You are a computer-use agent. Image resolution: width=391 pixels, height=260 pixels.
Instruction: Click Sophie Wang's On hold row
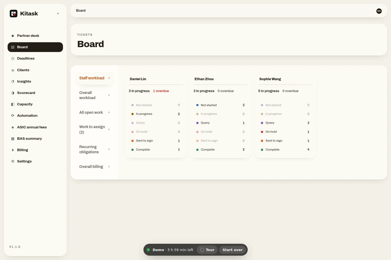click(285, 132)
